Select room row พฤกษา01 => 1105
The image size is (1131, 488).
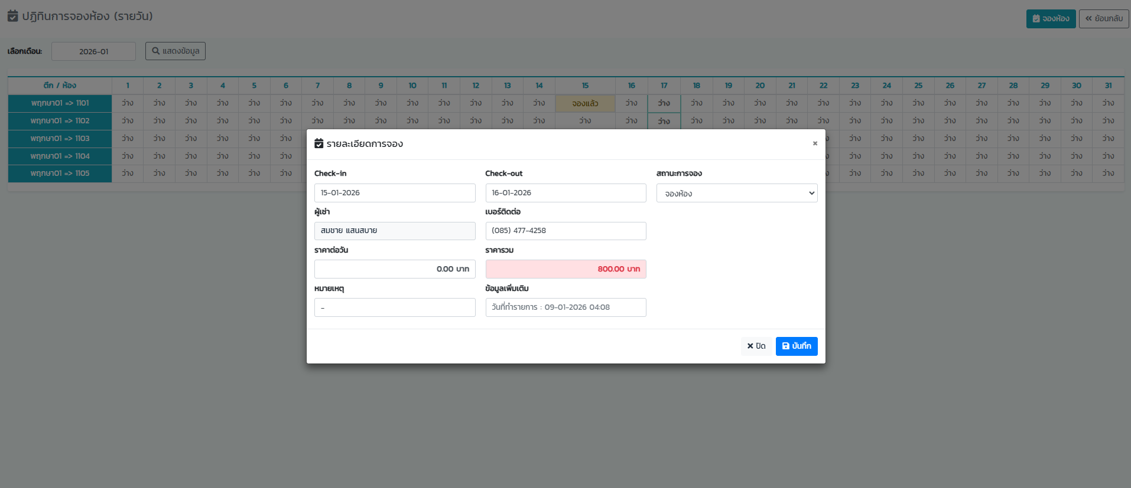(x=60, y=173)
